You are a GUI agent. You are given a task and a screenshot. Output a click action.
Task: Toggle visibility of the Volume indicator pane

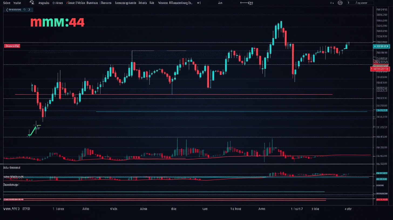[x=13, y=177]
